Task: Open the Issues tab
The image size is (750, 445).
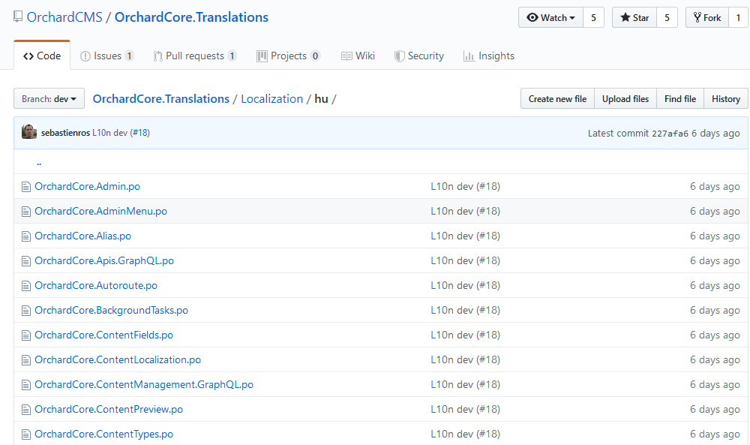Action: pyautogui.click(x=106, y=56)
